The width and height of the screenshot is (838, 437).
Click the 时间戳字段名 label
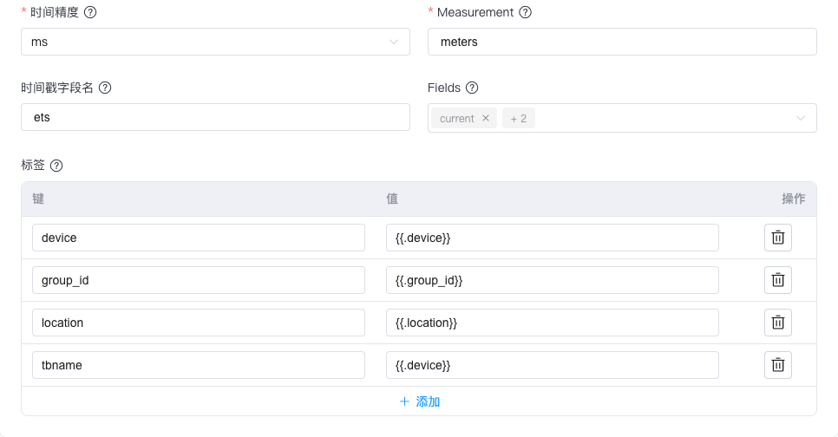(x=57, y=88)
